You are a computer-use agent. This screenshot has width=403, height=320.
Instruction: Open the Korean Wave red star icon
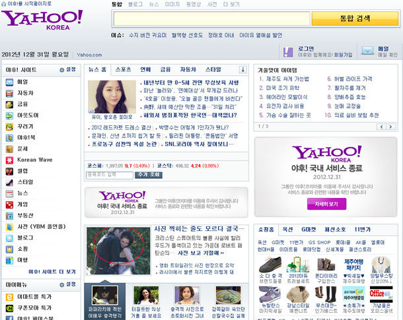point(9,160)
